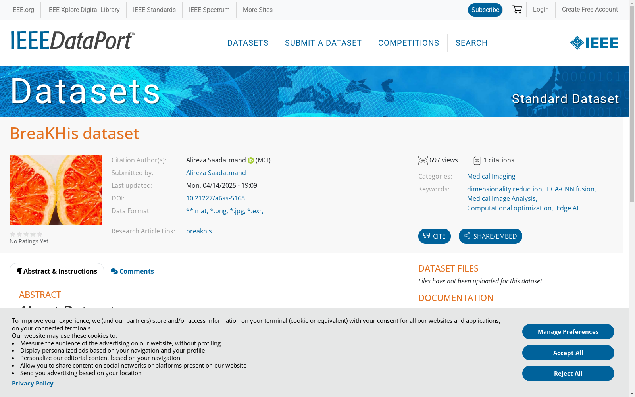Image resolution: width=635 pixels, height=397 pixels.
Task: Click the Medical Image Analysis keyword
Action: pos(502,198)
